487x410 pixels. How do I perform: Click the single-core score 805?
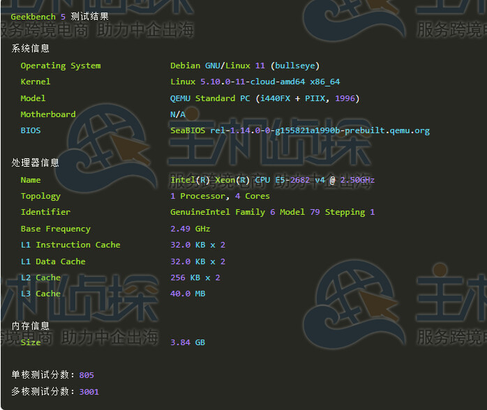coord(87,375)
